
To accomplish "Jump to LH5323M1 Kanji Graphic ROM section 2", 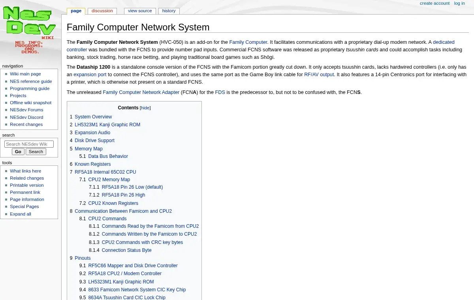I will point(107,125).
